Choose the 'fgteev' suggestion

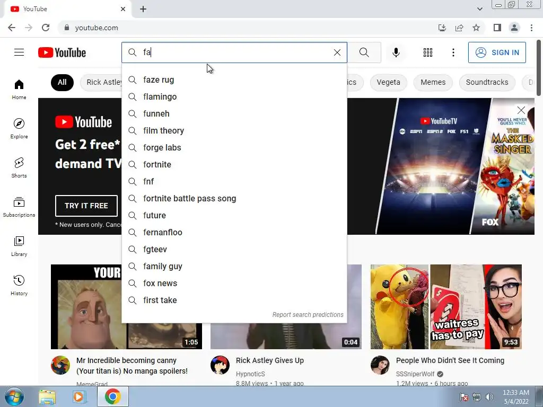click(234, 250)
